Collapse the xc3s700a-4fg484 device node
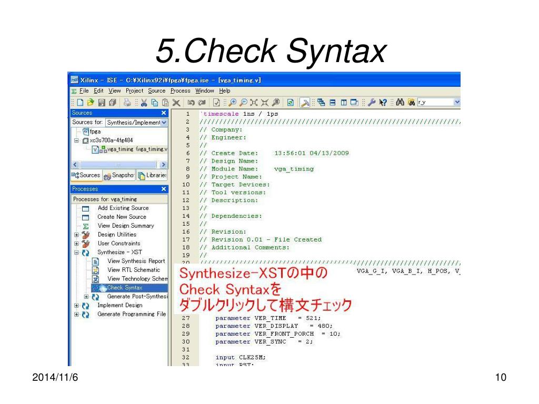 point(76,140)
